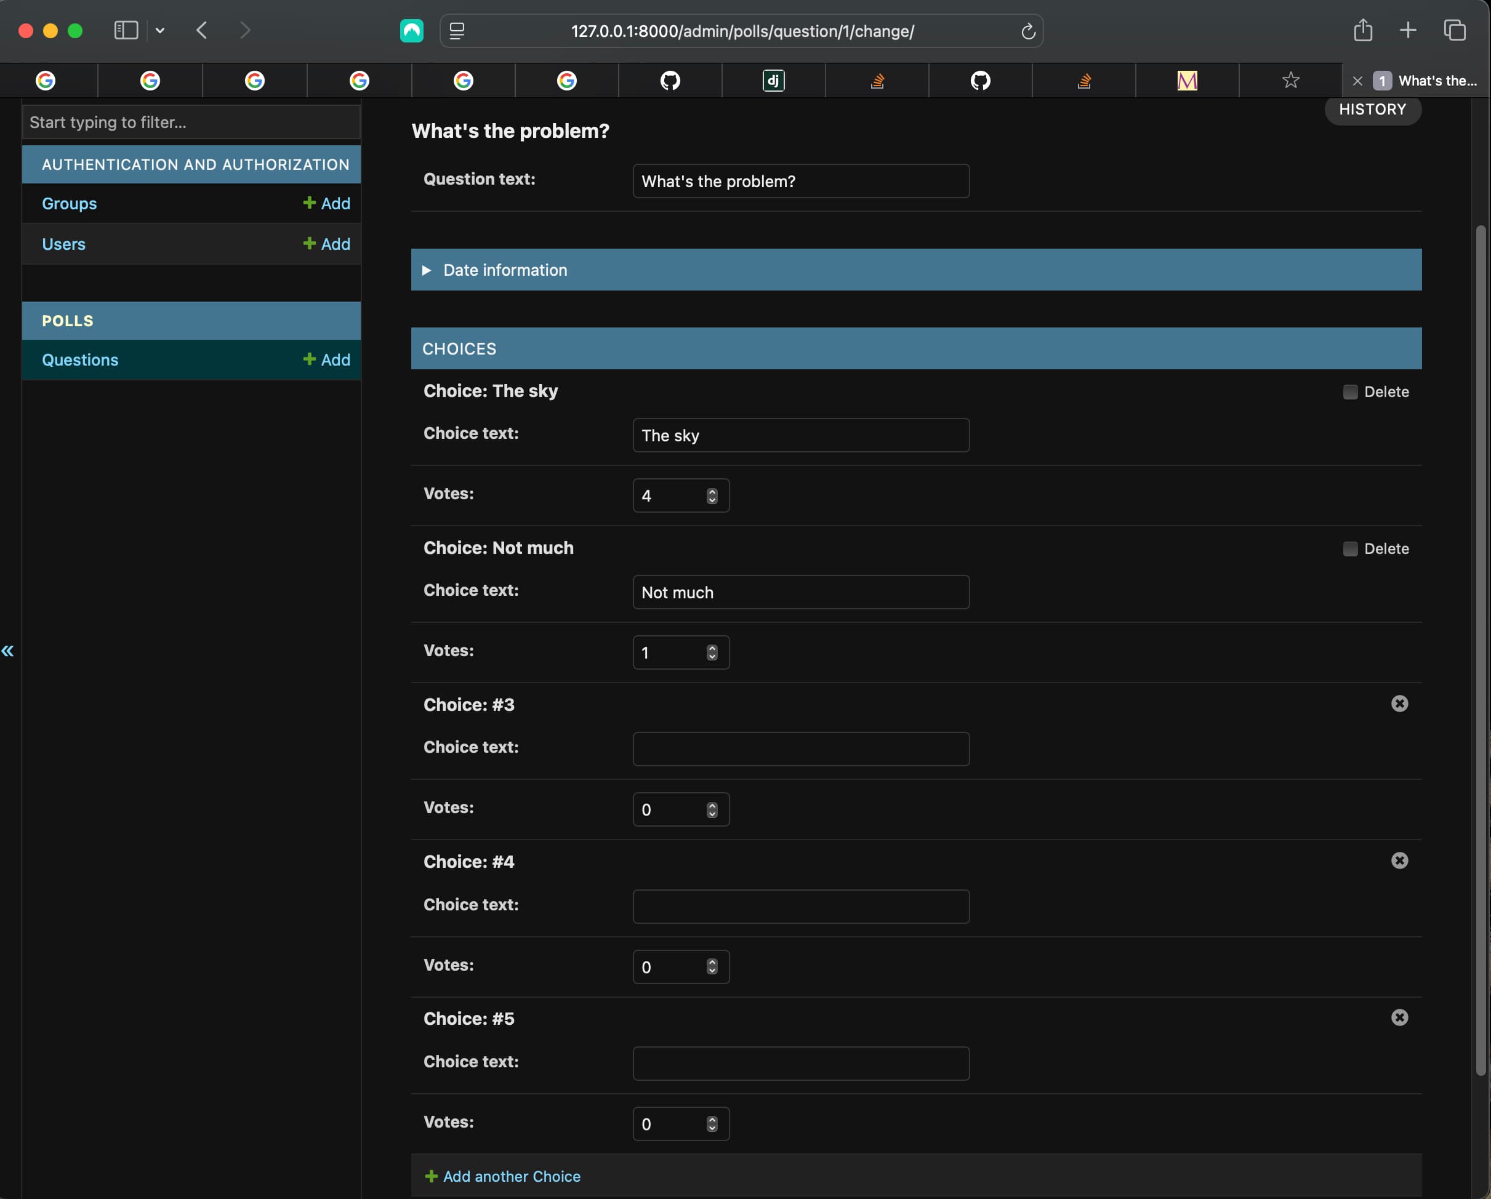Click the page vertical scrollbar

click(x=1480, y=650)
